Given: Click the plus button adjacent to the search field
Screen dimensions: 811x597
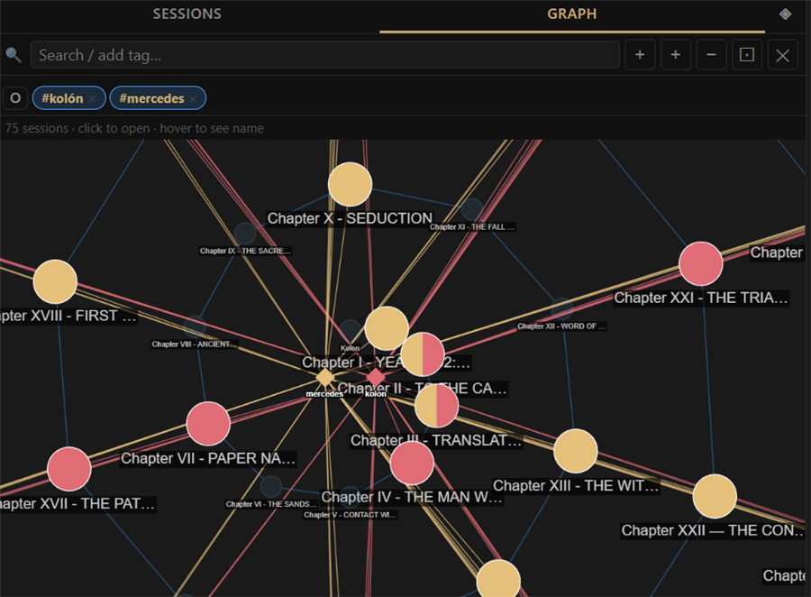Looking at the screenshot, I should coord(640,55).
